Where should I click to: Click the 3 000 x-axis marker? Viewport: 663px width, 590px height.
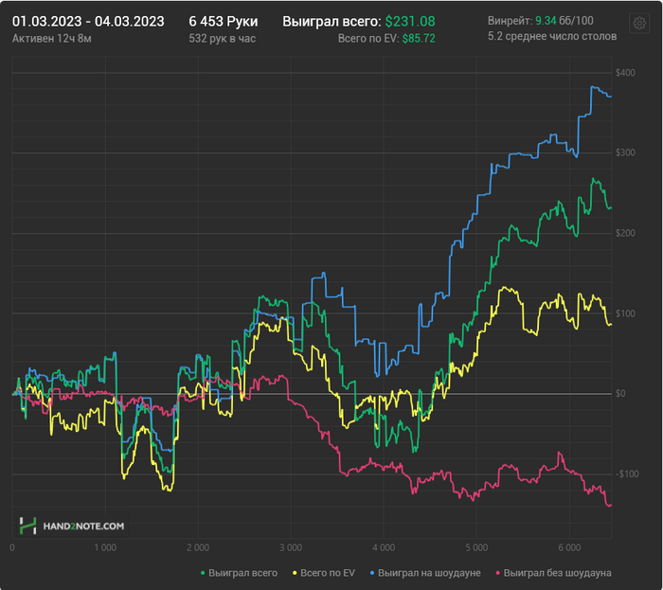(x=291, y=548)
